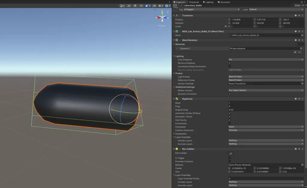
Task: Toggle Mesh Renderer enabled checkbox
Action: 180,40
